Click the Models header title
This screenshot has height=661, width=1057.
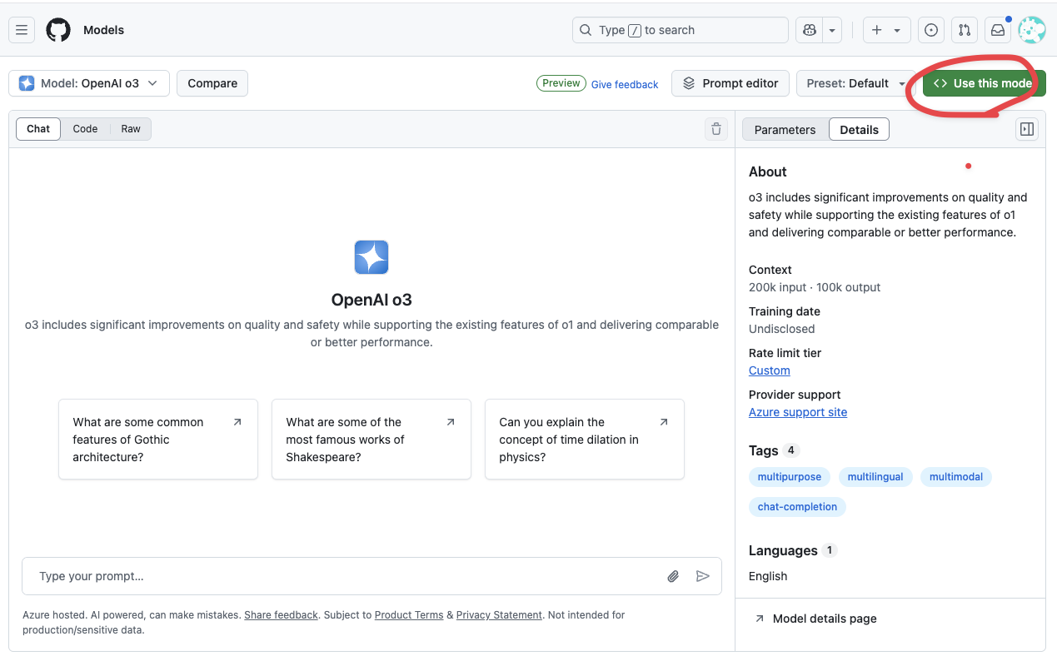tap(103, 30)
